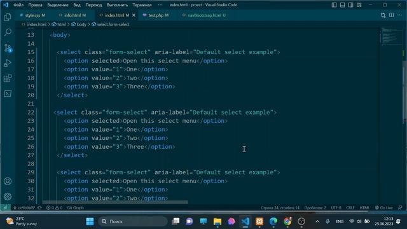Open the terminal-style icon in activity bar
This screenshot has height=229, width=407.
(8, 94)
